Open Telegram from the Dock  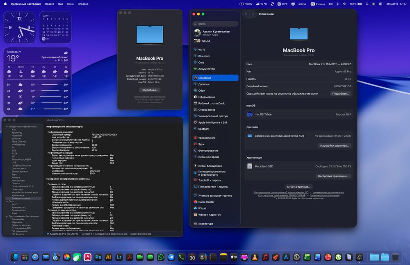(x=171, y=257)
